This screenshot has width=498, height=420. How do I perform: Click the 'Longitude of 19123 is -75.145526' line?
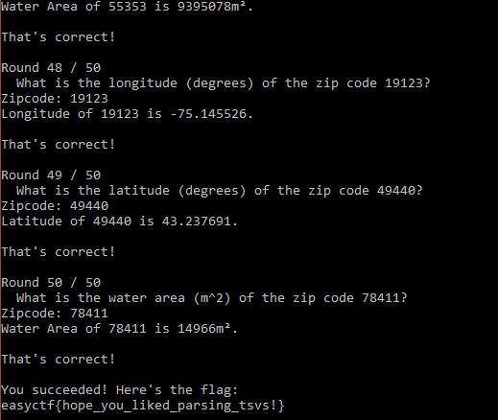click(128, 114)
